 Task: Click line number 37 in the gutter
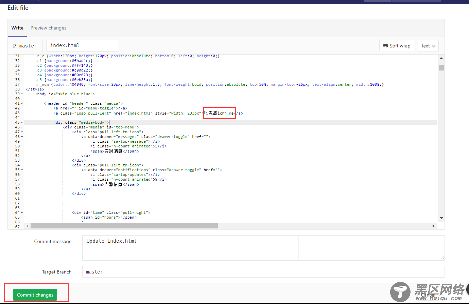click(x=17, y=85)
